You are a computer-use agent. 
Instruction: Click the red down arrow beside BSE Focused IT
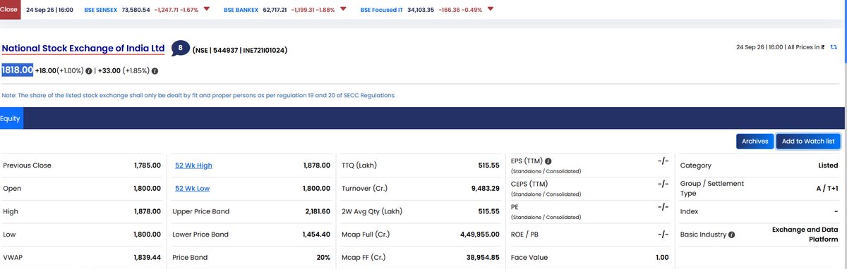[490, 9]
